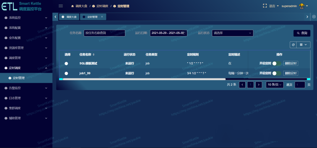The width and height of the screenshot is (317, 148).
Task: Toggle 开启定时 switch for job1_99
Action: [x=276, y=73]
